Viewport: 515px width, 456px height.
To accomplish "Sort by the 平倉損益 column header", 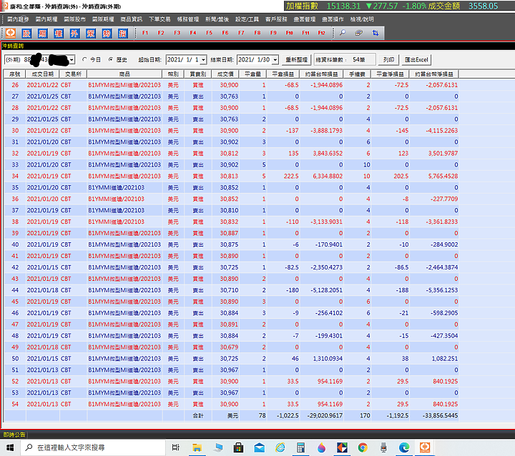I will click(x=283, y=74).
